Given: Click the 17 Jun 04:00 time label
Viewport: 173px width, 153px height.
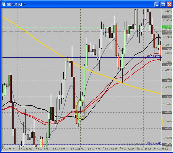Looking at the screenshot, I should (x=127, y=149).
